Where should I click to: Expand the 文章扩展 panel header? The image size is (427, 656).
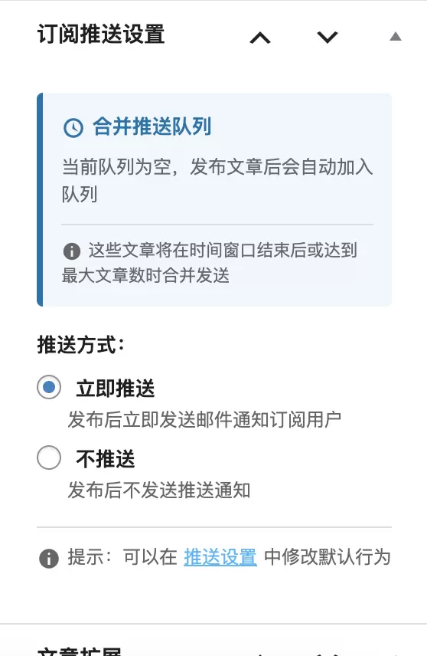80,651
